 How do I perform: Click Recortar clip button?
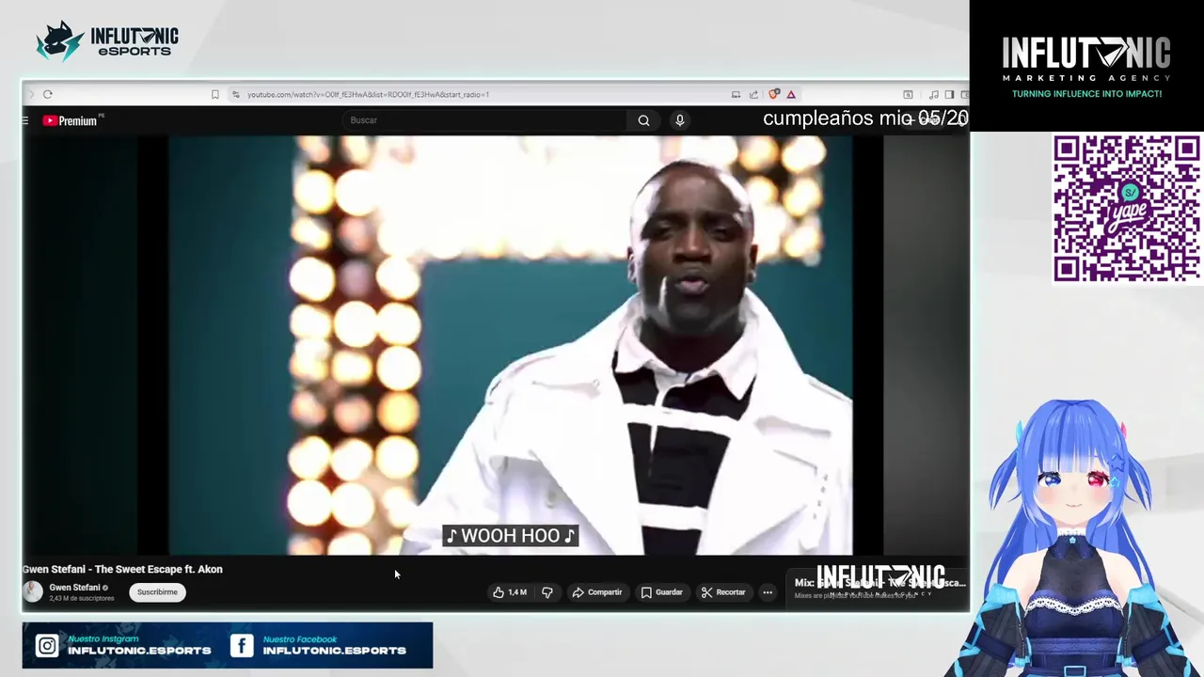tap(723, 592)
